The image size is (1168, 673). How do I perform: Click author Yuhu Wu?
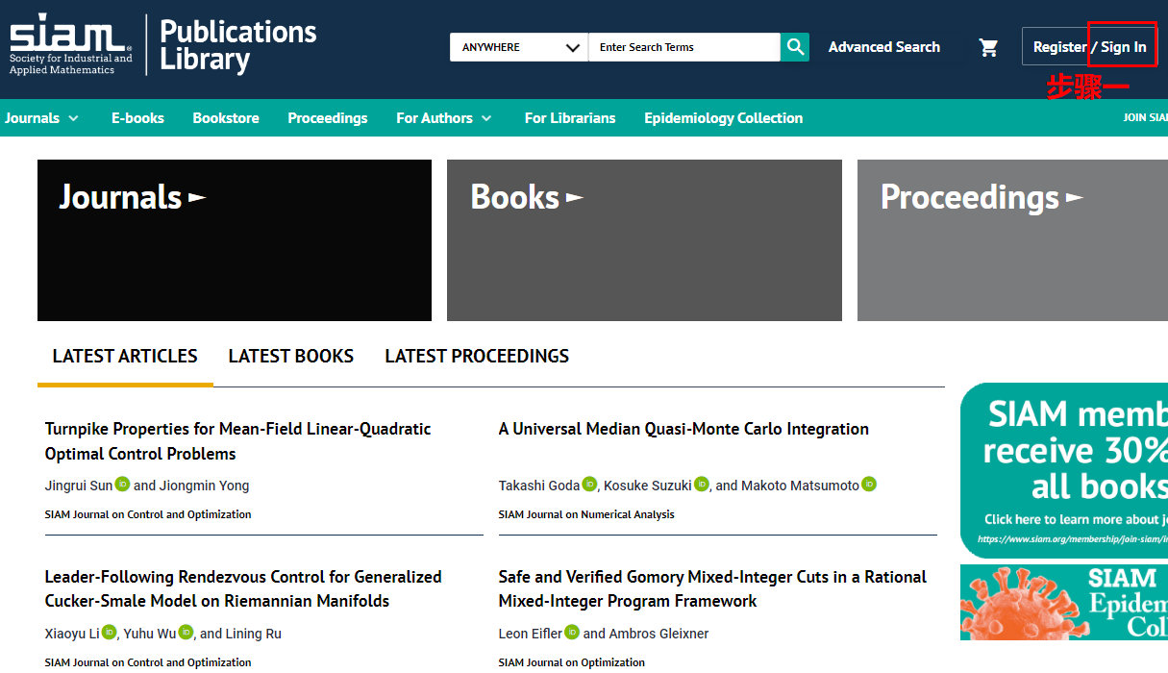[150, 634]
